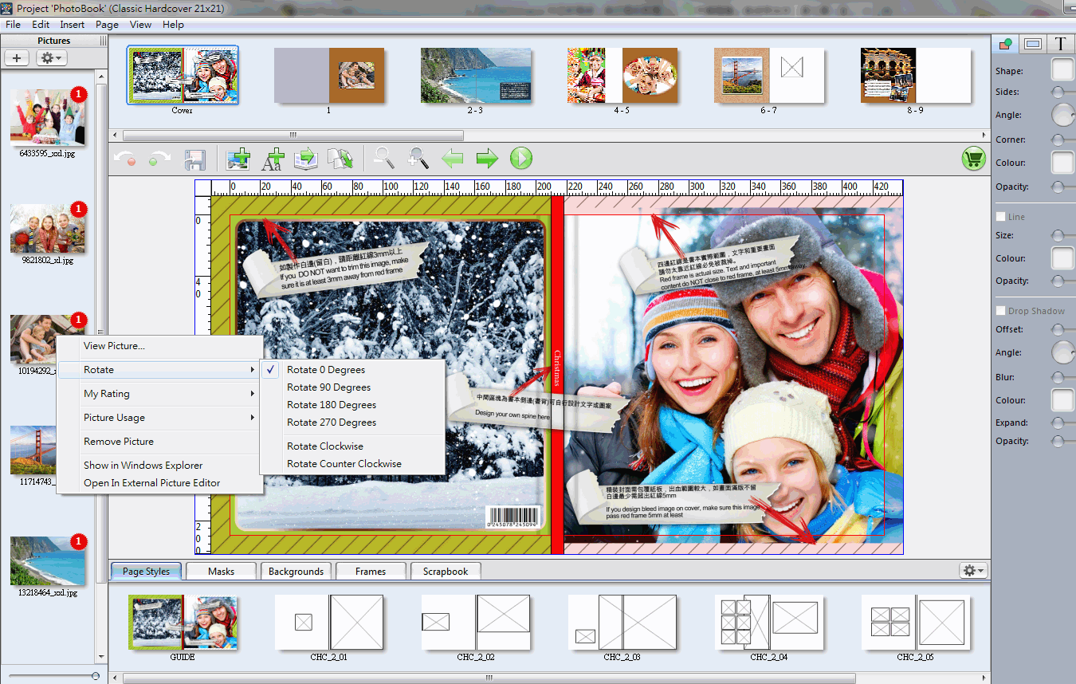Image resolution: width=1076 pixels, height=684 pixels.
Task: Click the Sides slider handle
Action: click(x=1058, y=92)
